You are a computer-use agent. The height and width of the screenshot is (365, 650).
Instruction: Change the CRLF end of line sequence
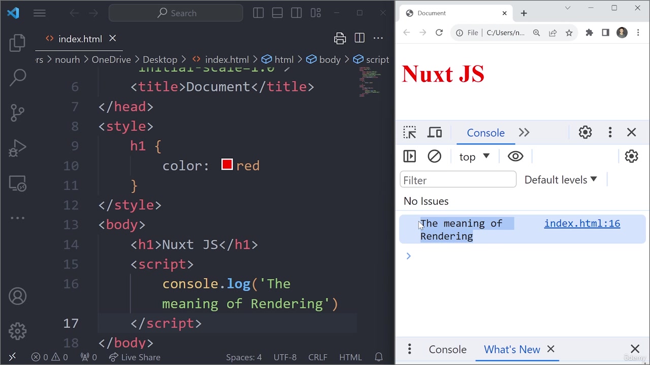click(x=318, y=357)
